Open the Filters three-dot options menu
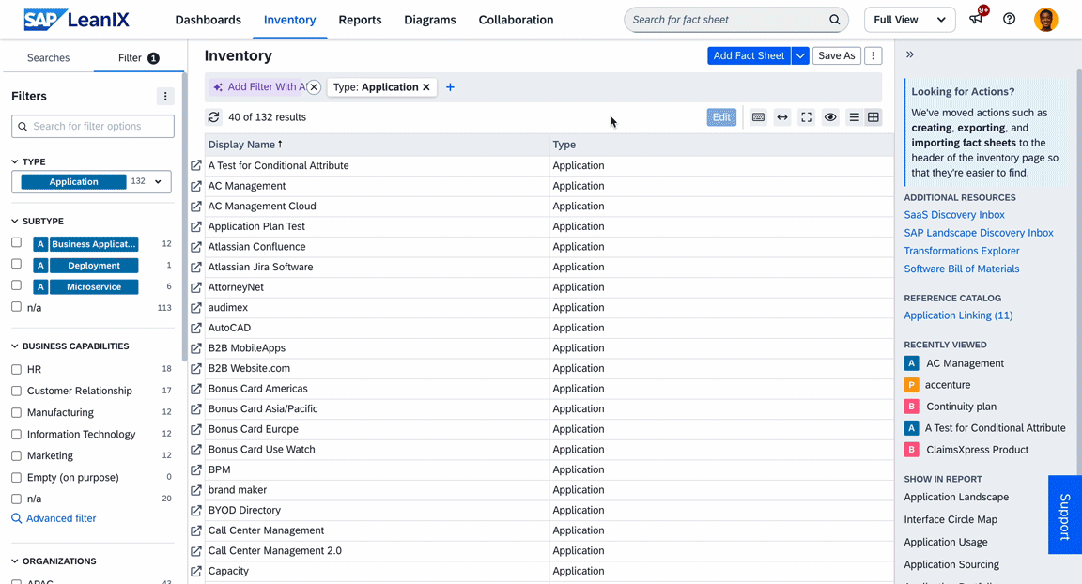The image size is (1082, 584). [165, 96]
